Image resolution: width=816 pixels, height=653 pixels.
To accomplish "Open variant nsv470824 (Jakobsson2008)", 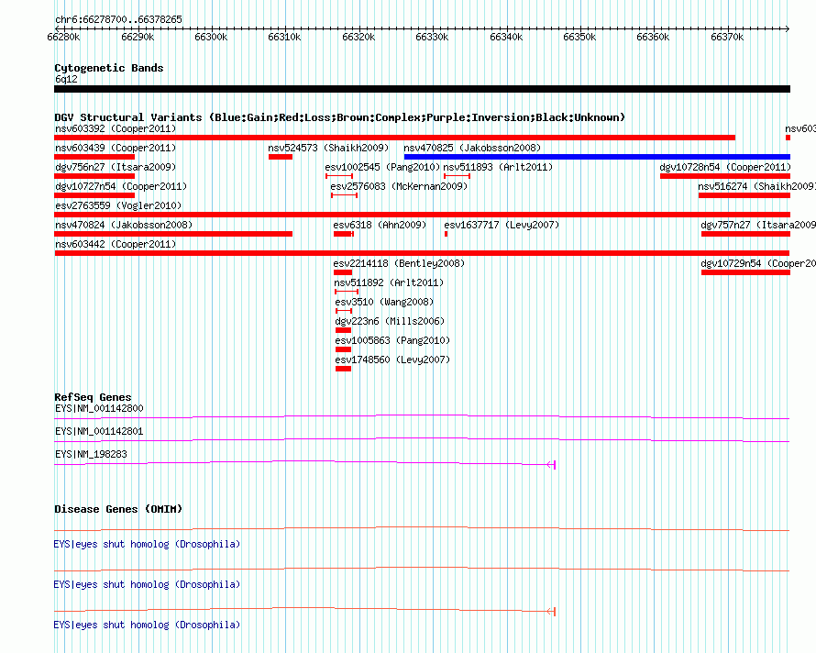I will pyautogui.click(x=124, y=225).
